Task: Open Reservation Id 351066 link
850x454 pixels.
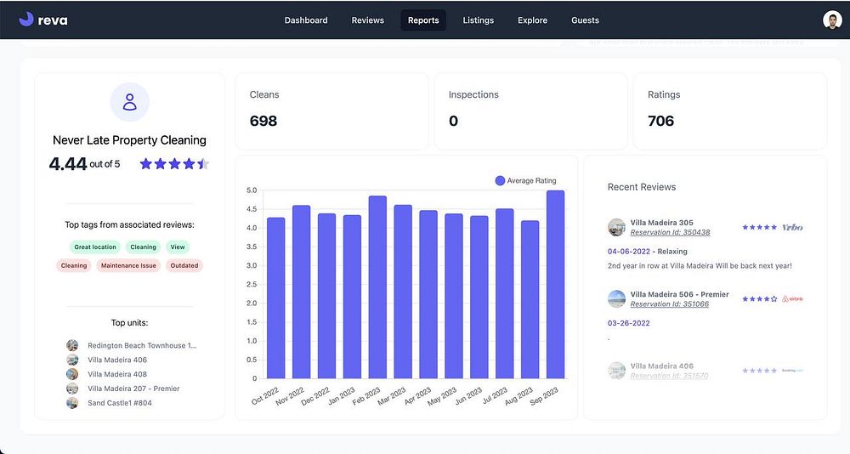Action: pyautogui.click(x=670, y=304)
